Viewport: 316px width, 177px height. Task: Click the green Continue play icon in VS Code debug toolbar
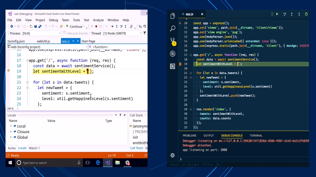click(277, 14)
